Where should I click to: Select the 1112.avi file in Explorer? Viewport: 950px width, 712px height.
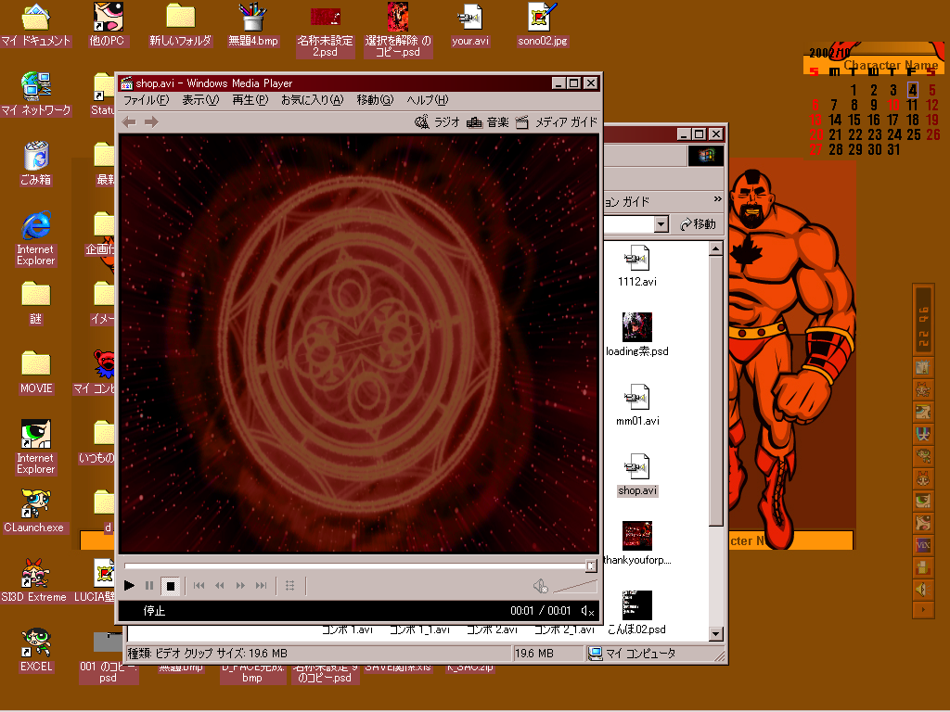[636, 266]
